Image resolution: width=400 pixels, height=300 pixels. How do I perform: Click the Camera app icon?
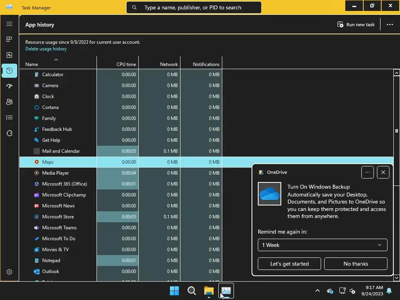[37, 86]
